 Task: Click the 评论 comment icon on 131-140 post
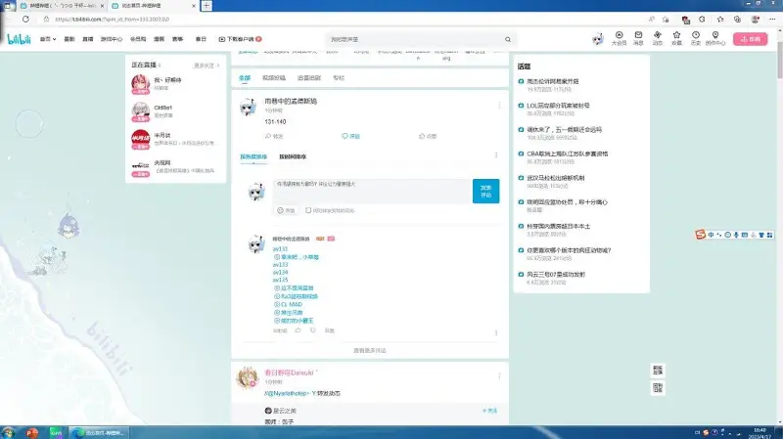click(345, 136)
